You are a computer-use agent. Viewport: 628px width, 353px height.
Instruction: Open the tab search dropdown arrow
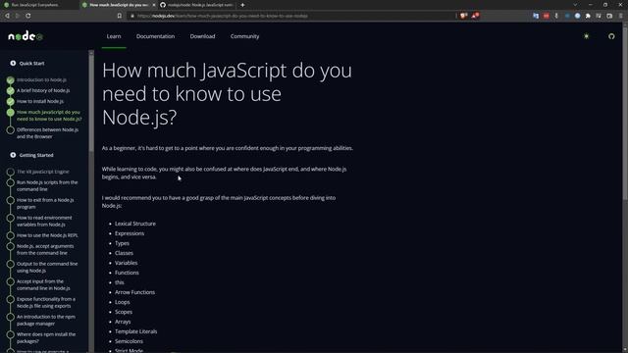click(575, 5)
